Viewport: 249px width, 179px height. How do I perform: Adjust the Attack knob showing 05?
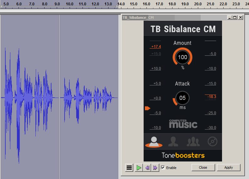coord(183,98)
